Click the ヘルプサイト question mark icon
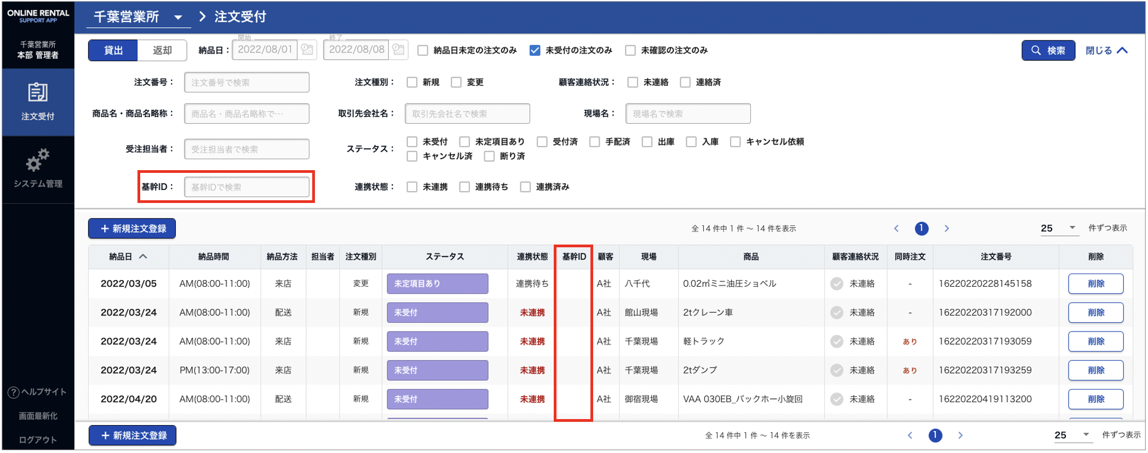1148x453 pixels. [13, 392]
